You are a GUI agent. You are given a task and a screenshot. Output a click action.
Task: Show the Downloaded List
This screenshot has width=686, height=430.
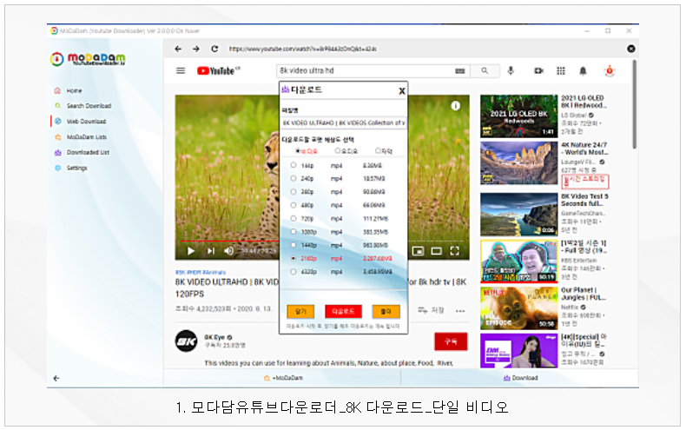[x=82, y=152]
